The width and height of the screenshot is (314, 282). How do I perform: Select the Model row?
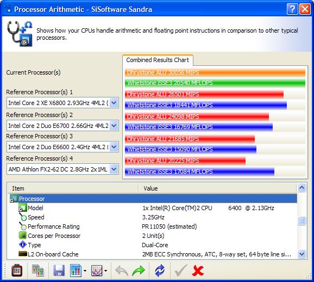click(x=153, y=208)
